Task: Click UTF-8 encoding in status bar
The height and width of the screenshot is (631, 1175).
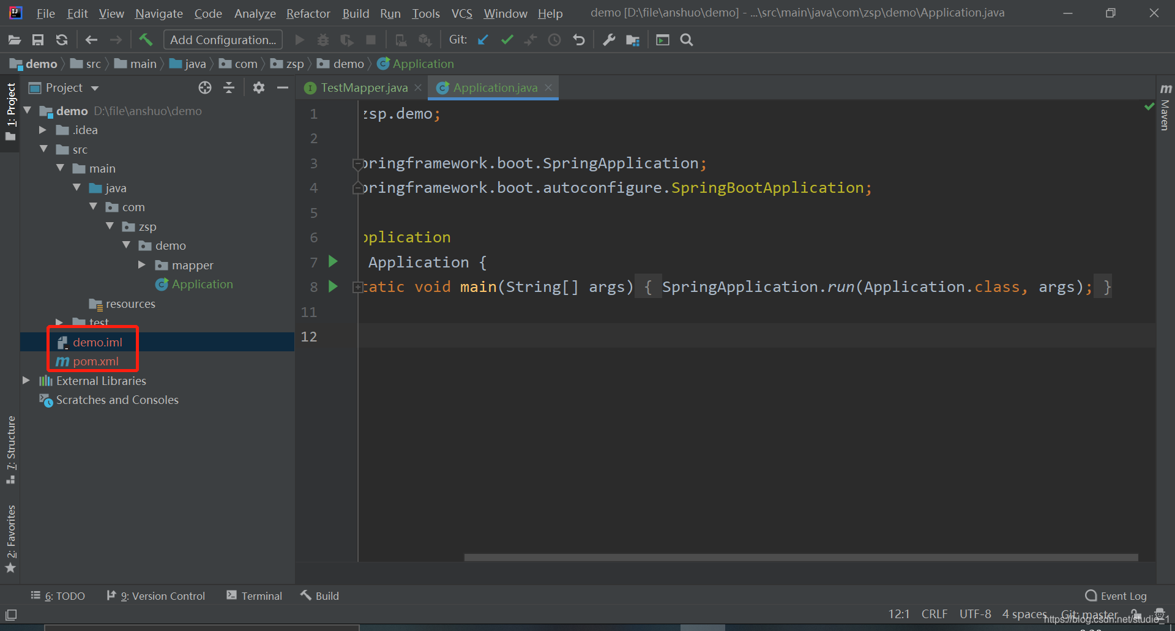Action: point(975,614)
